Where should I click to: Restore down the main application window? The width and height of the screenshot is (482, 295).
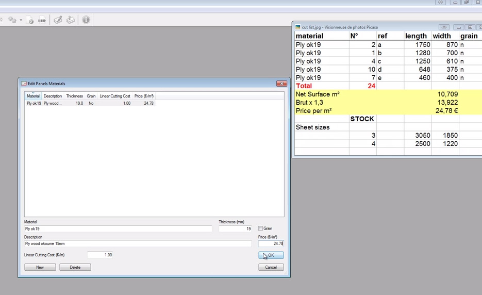(467, 2)
